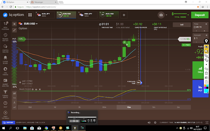Open Video Tutorials
This screenshot has height=131, width=210.
[5, 115]
